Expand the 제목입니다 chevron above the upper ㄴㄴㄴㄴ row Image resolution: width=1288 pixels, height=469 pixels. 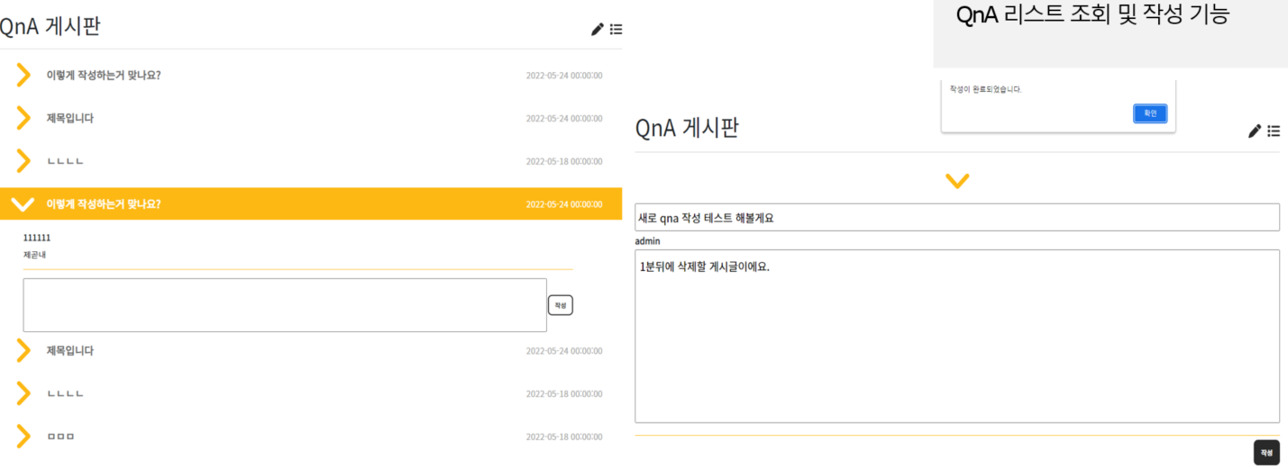23,118
